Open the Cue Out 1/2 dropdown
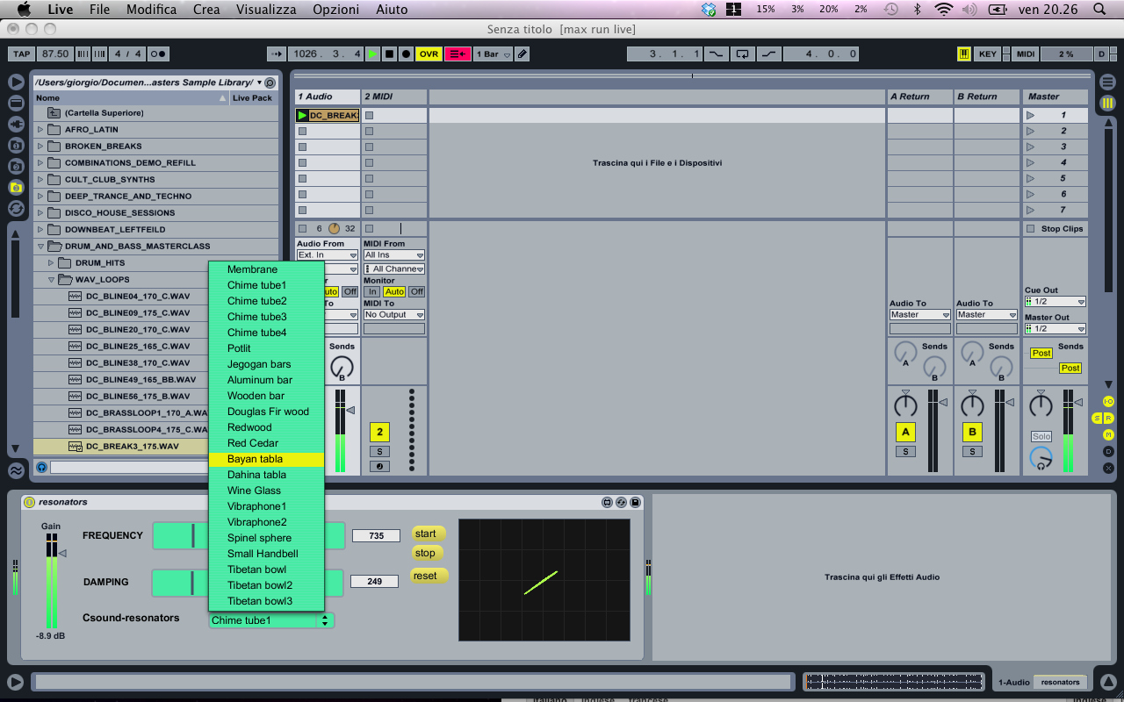This screenshot has height=702, width=1124. (x=1056, y=301)
